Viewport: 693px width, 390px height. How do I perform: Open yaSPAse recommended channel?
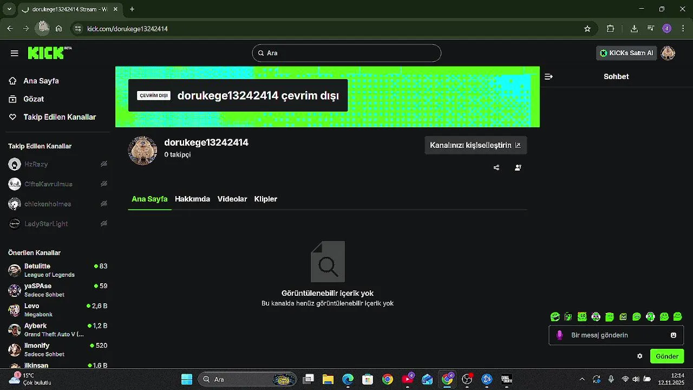(57, 290)
